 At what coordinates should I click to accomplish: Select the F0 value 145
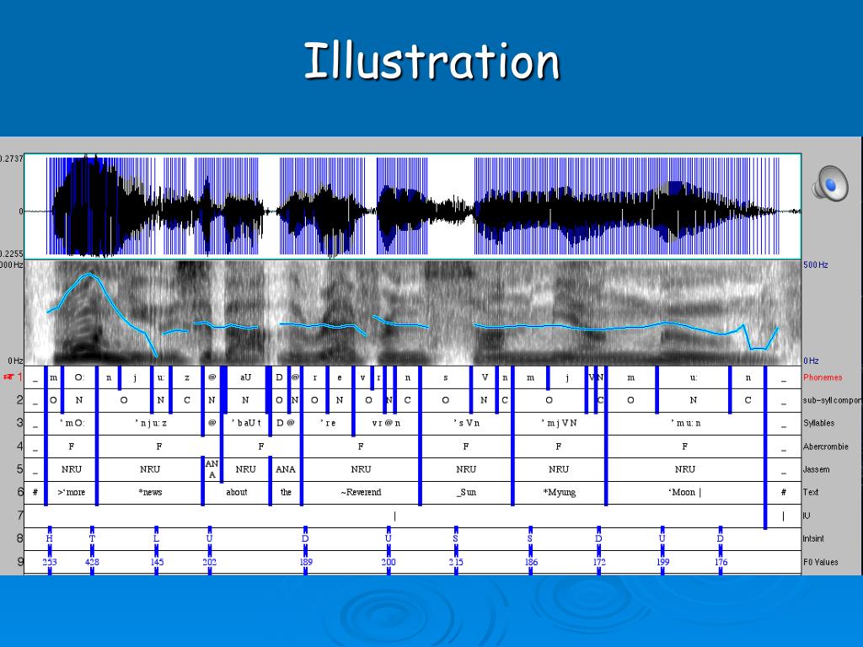(x=157, y=562)
